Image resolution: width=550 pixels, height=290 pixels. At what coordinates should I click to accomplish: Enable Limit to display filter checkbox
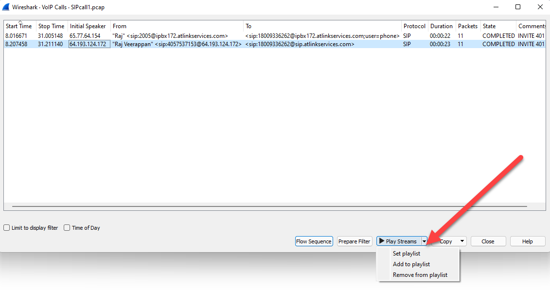(x=7, y=228)
